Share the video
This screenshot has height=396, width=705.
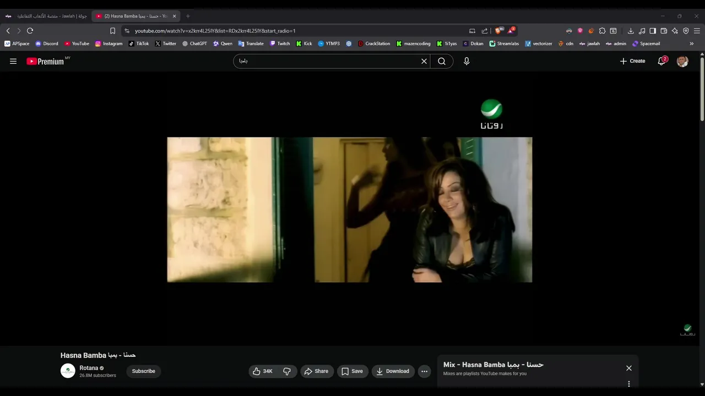(316, 371)
